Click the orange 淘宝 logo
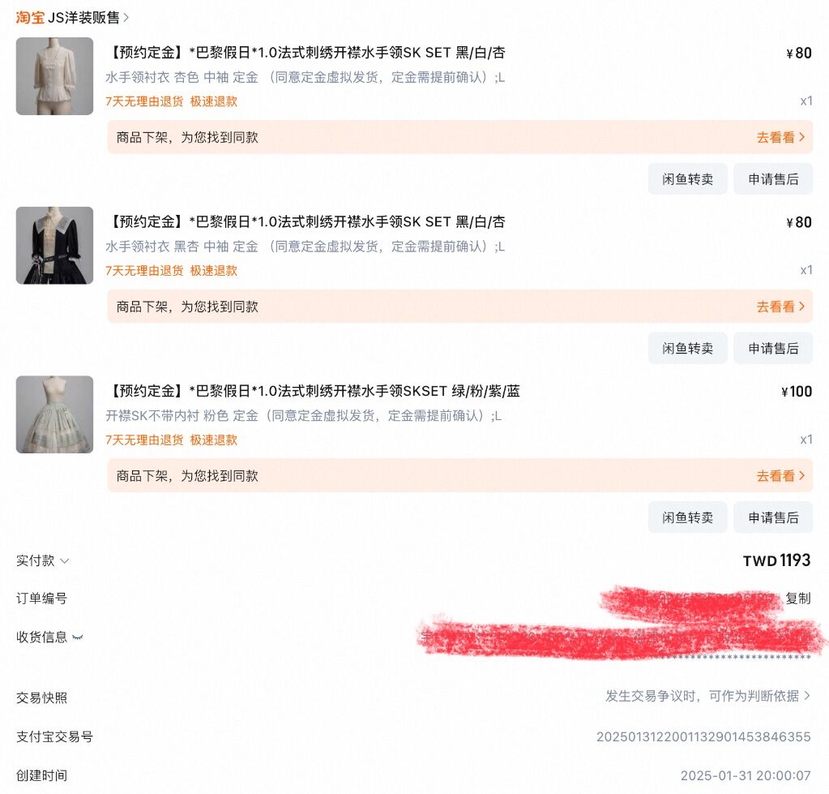The width and height of the screenshot is (829, 794). click(30, 18)
